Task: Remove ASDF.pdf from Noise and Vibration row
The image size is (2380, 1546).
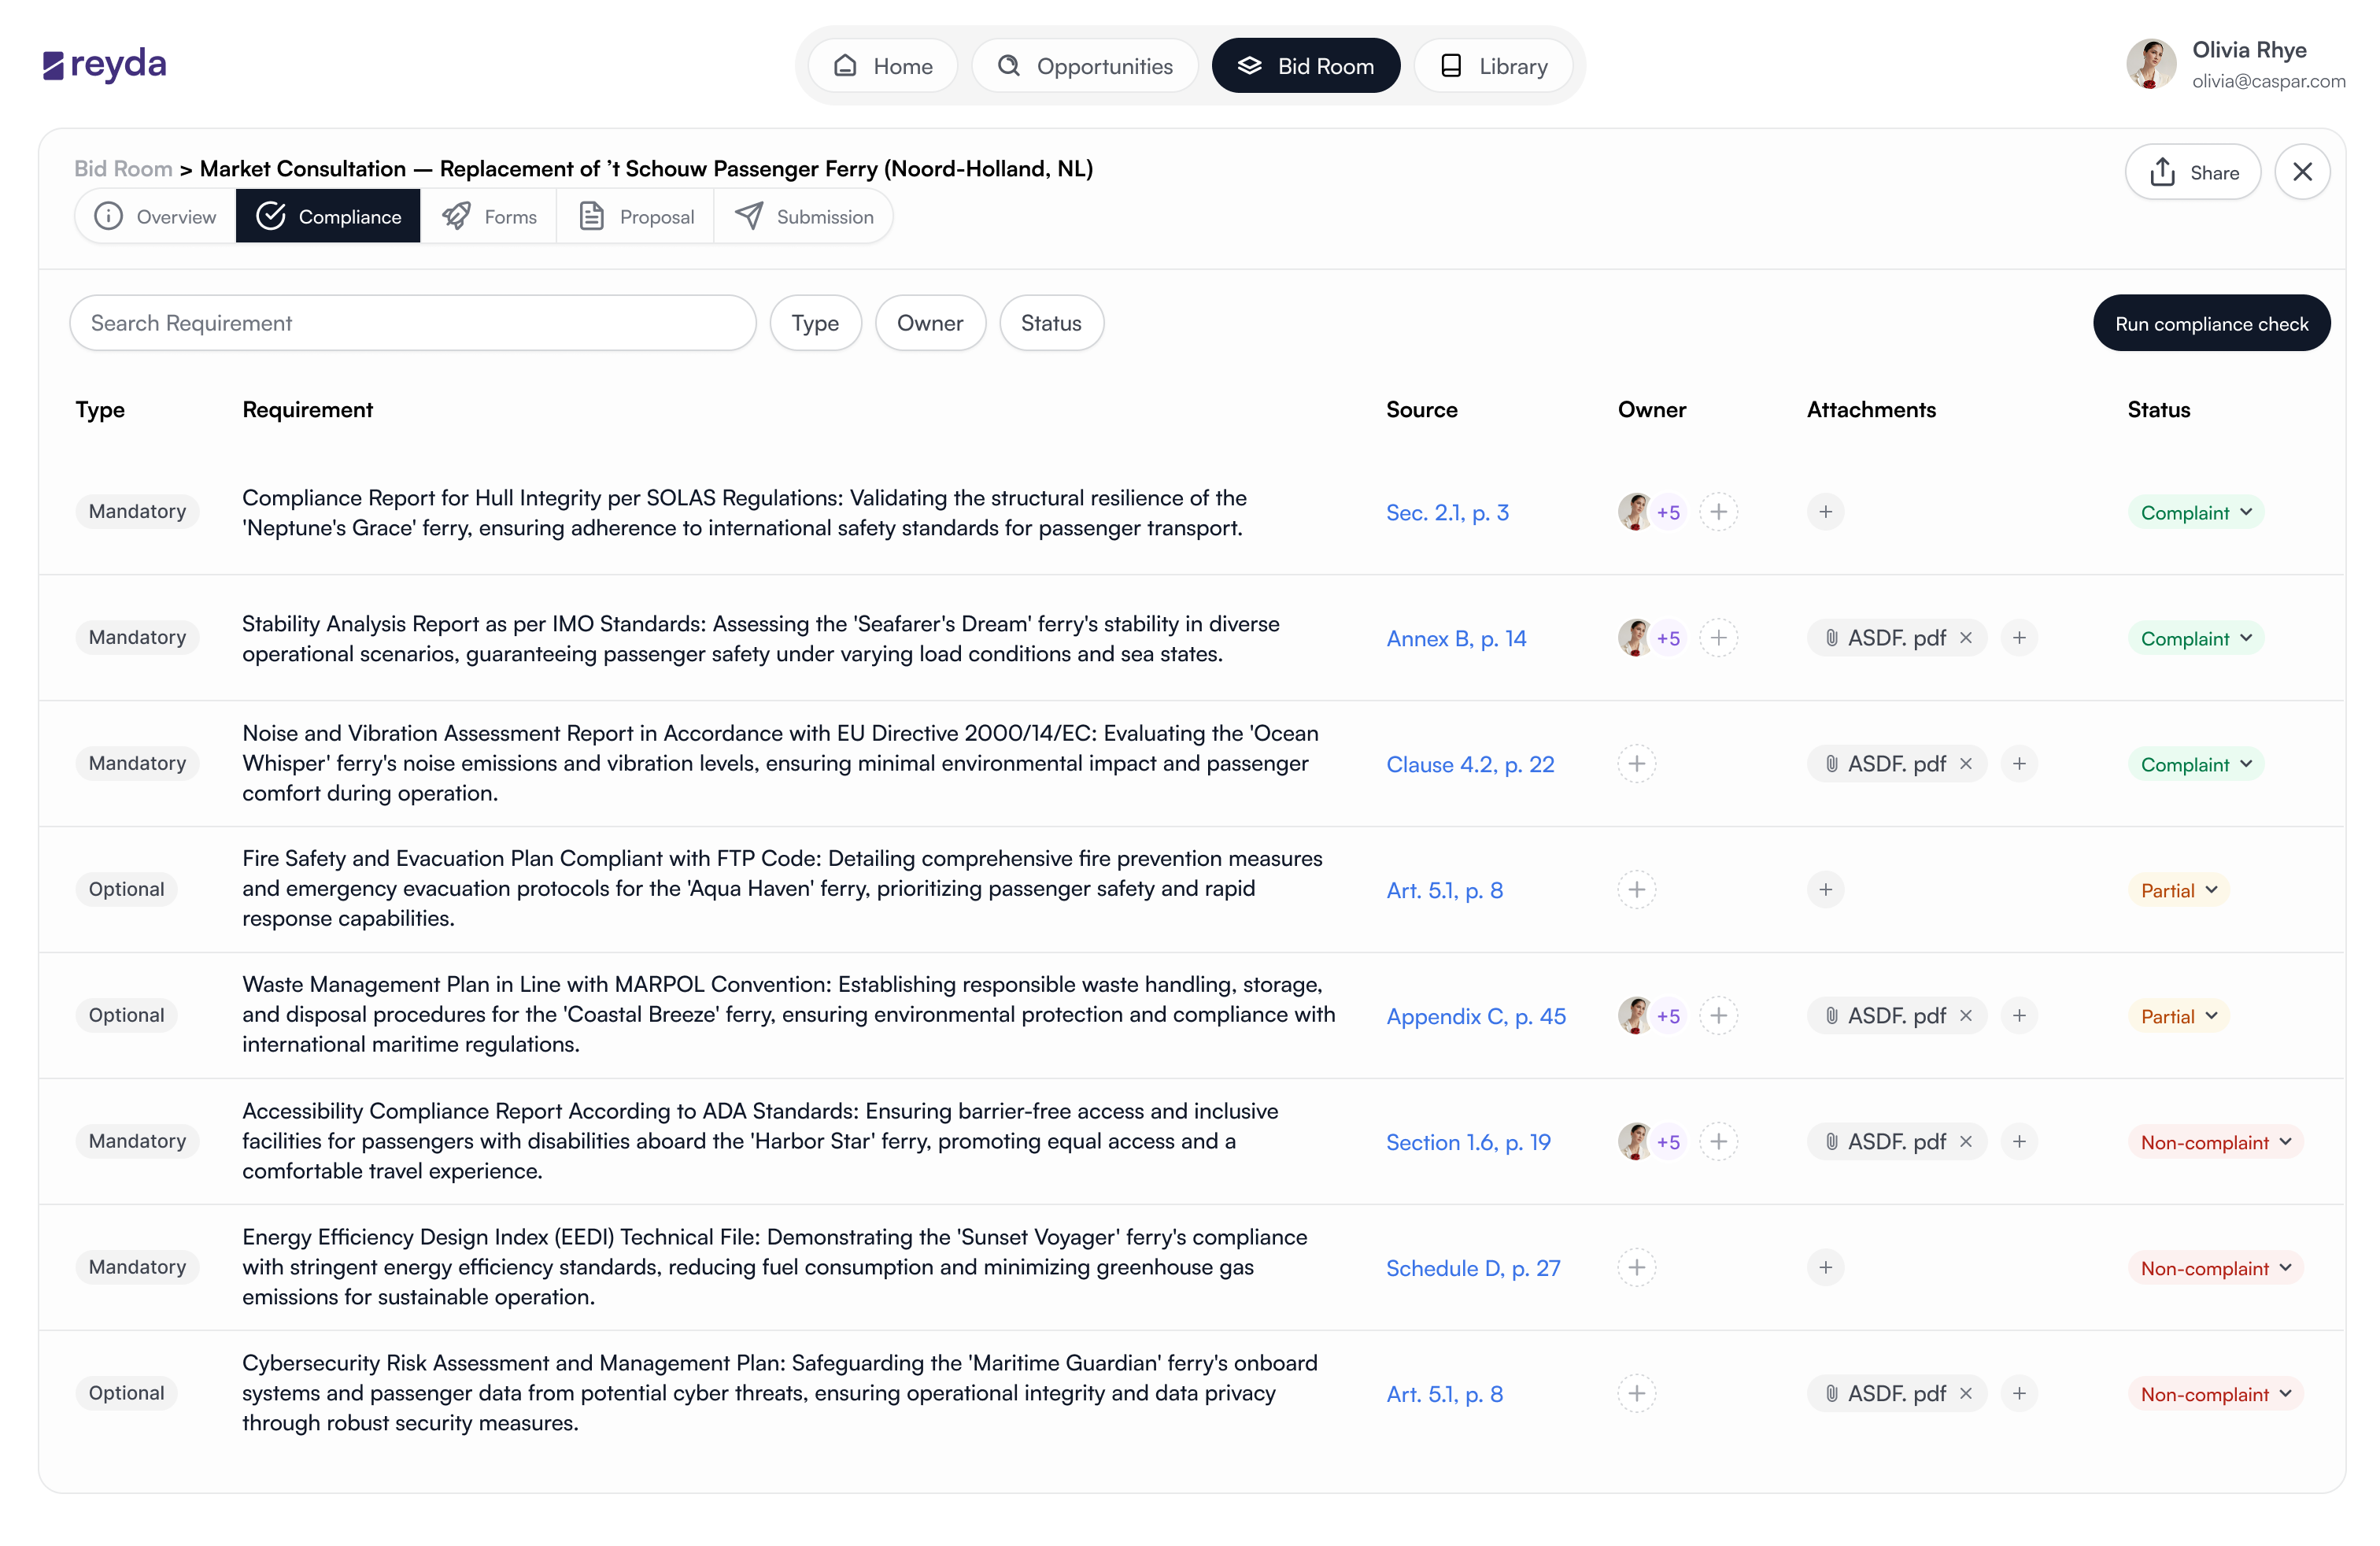Action: click(x=1966, y=764)
